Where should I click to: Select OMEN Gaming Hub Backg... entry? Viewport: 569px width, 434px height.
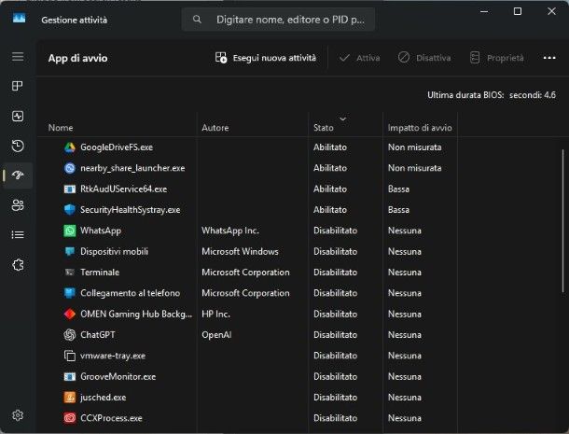(x=136, y=315)
